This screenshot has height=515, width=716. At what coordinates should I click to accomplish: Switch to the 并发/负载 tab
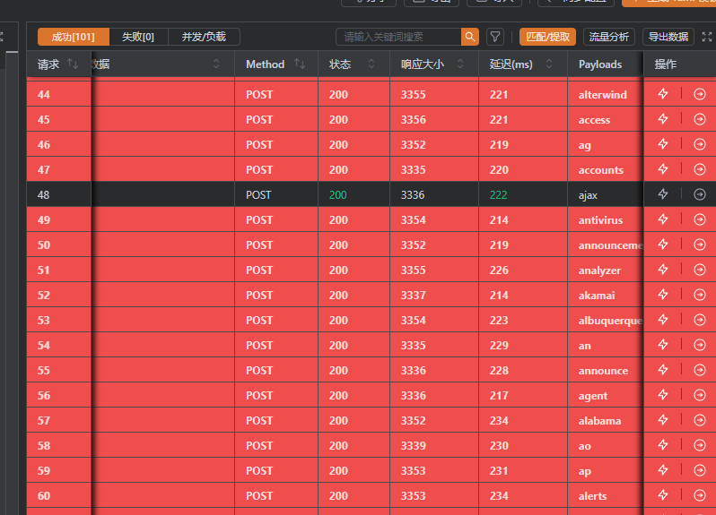point(204,37)
